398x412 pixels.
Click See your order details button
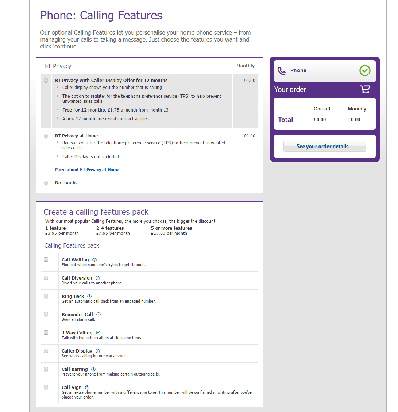coord(325,146)
